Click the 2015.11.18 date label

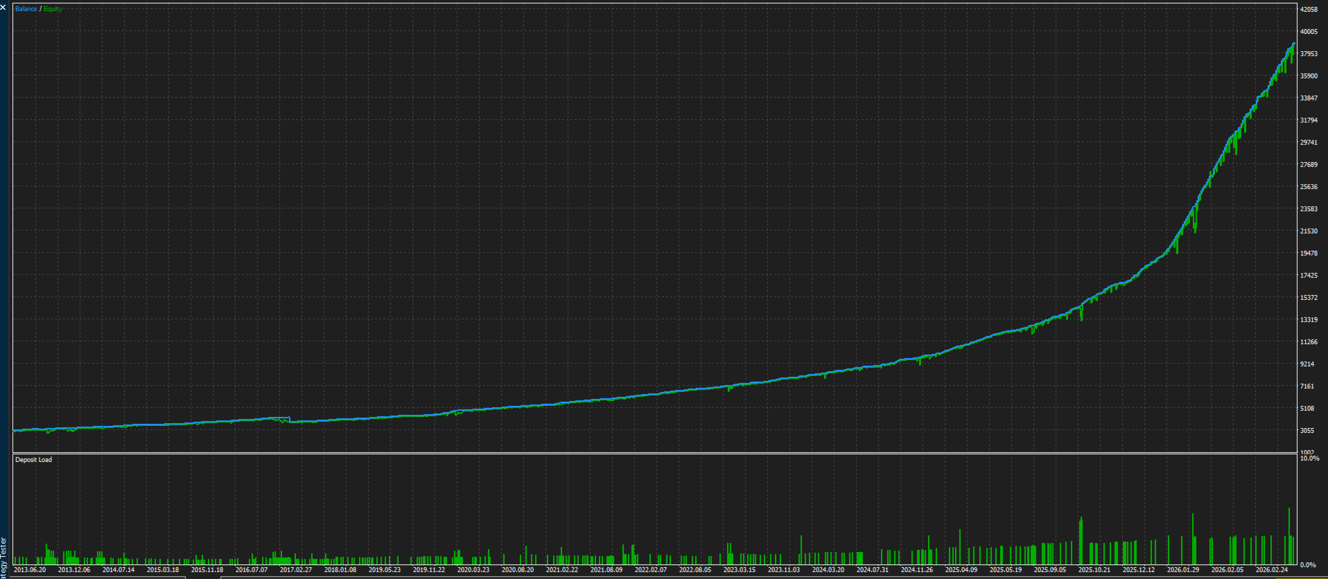207,570
